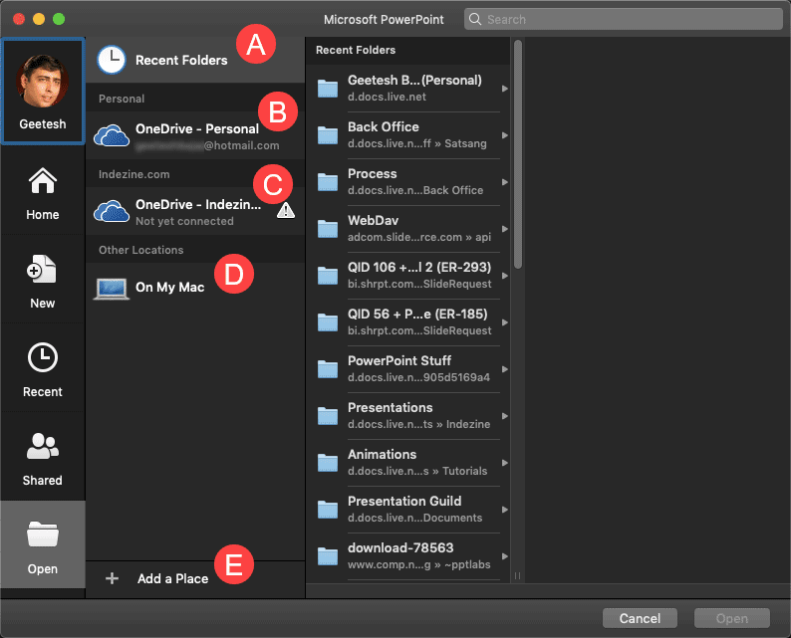Click into the Search field

(624, 19)
